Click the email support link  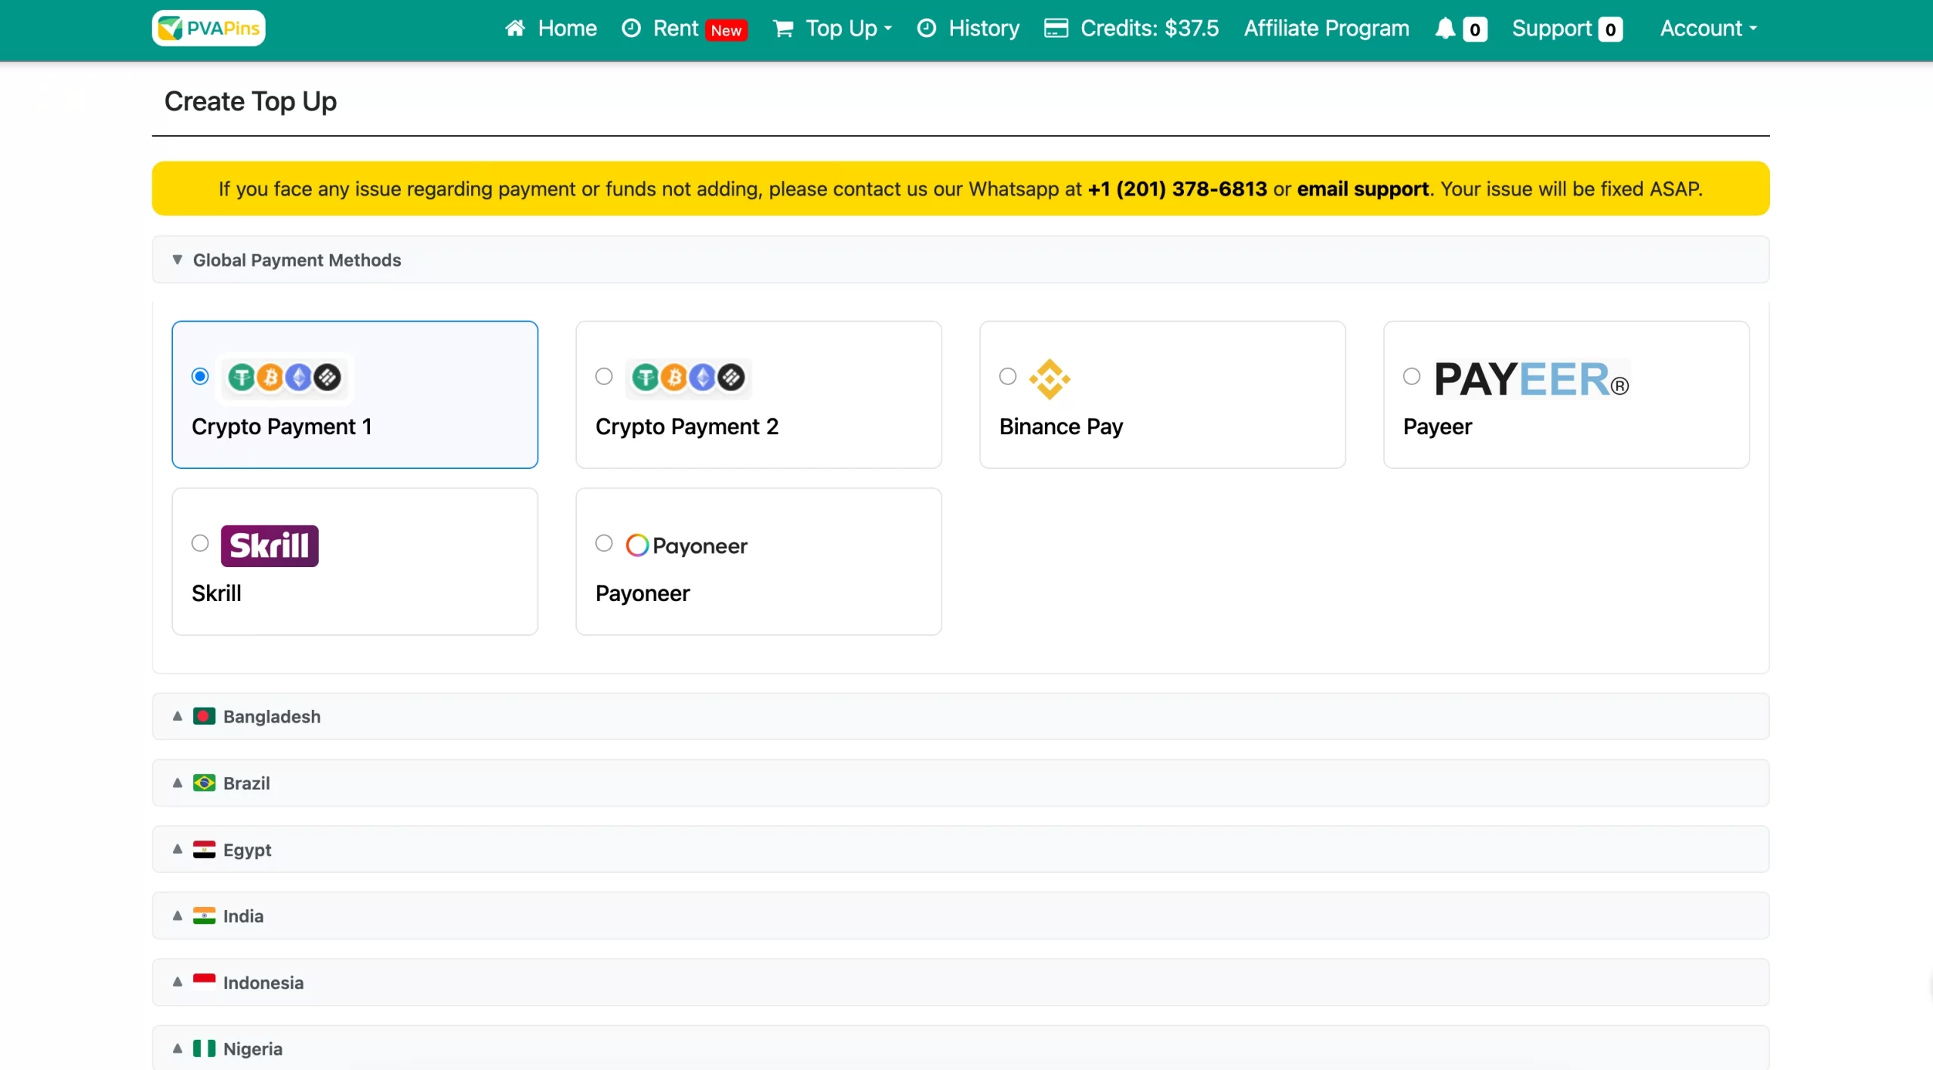(x=1363, y=189)
